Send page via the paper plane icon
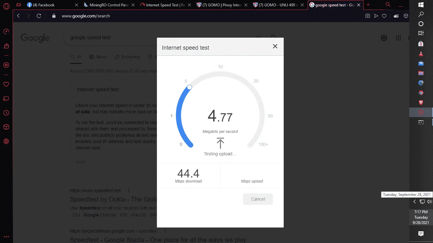The height and width of the screenshot is (243, 433). 376,16
